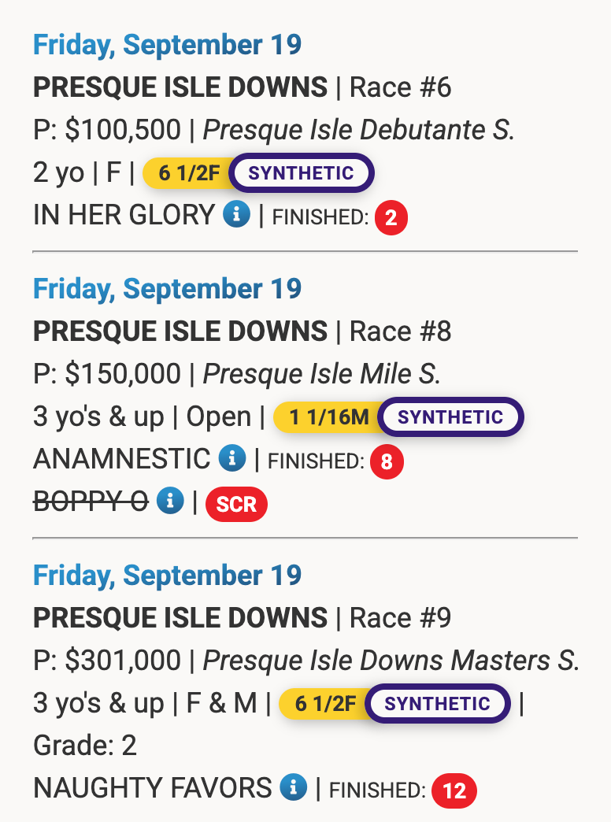Click the struck-through BOPPY O name
Viewport: 611px width, 822px height.
click(91, 502)
